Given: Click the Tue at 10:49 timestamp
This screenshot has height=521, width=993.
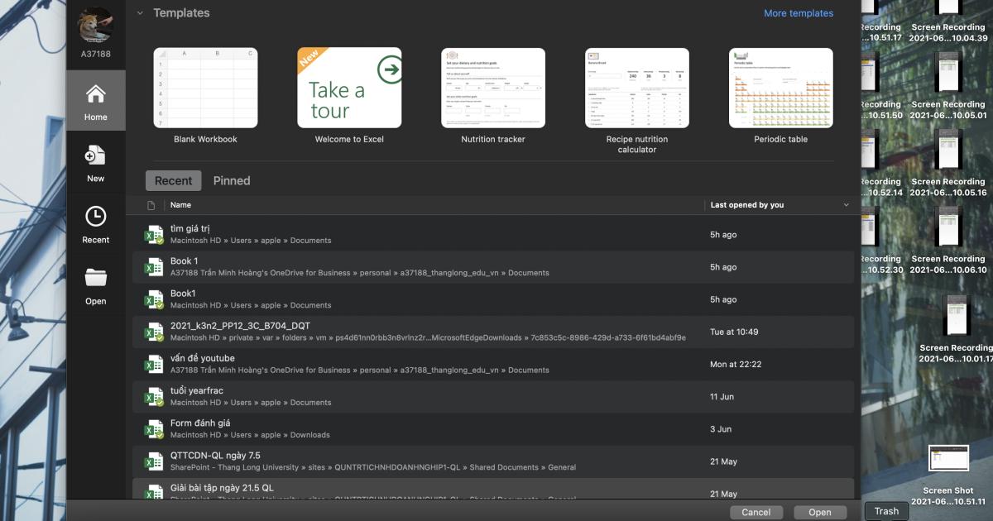Looking at the screenshot, I should (x=734, y=332).
